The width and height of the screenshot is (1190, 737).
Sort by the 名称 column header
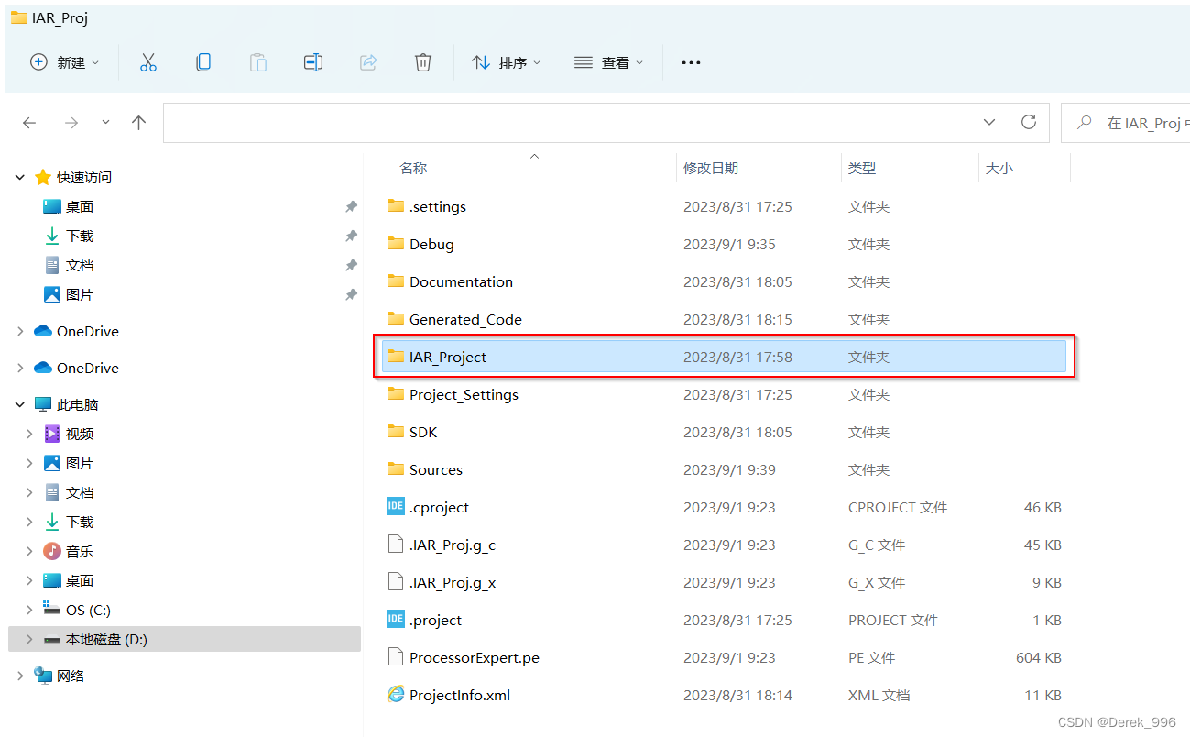413,168
